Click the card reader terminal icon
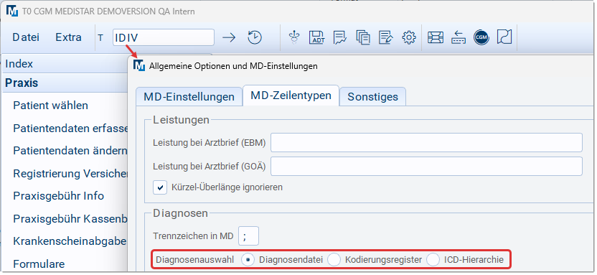597x275 pixels. 436,37
